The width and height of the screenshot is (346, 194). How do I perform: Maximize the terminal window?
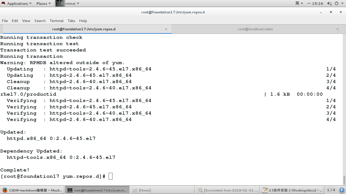[331, 12]
